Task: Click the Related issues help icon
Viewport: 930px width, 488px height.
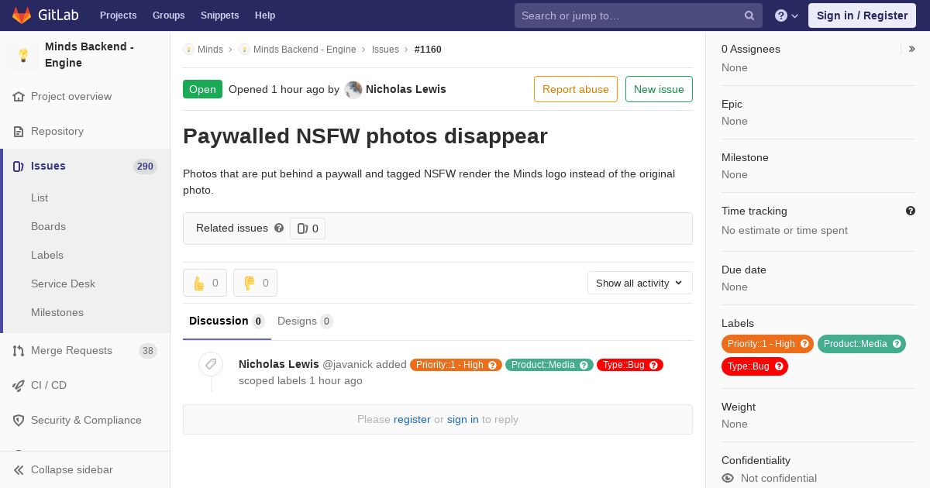Action: 279,228
